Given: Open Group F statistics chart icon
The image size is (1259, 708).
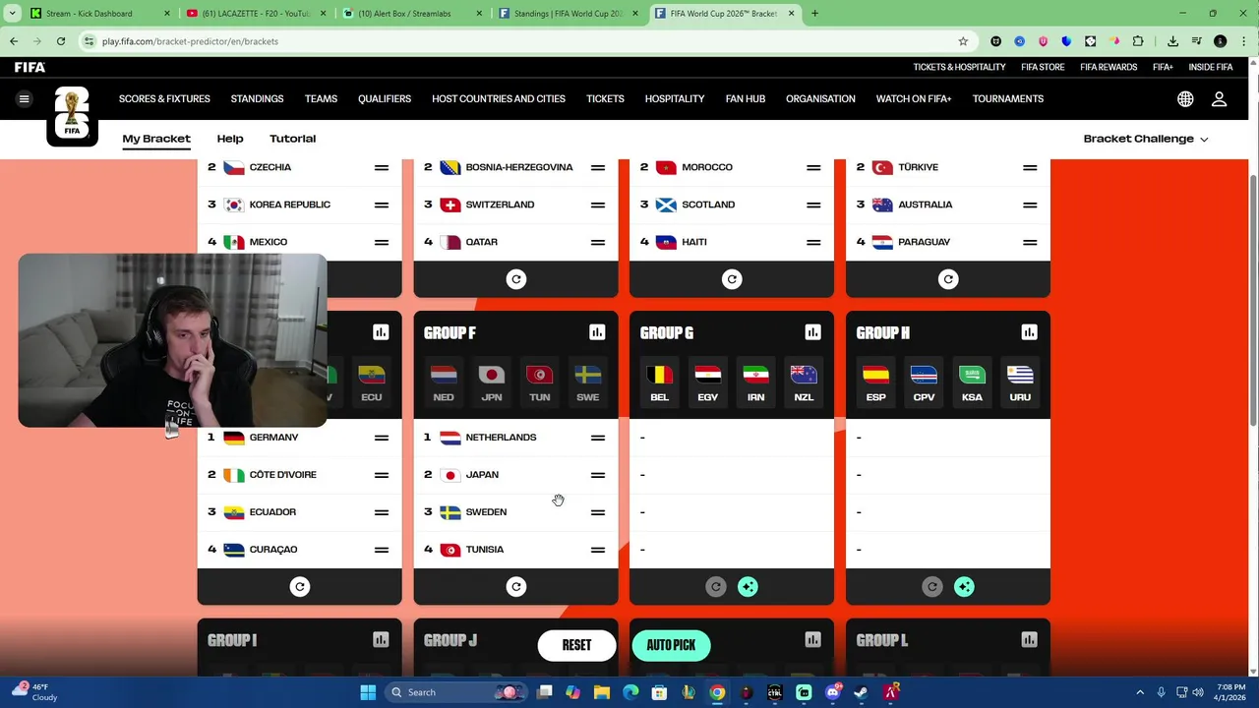Looking at the screenshot, I should (597, 332).
